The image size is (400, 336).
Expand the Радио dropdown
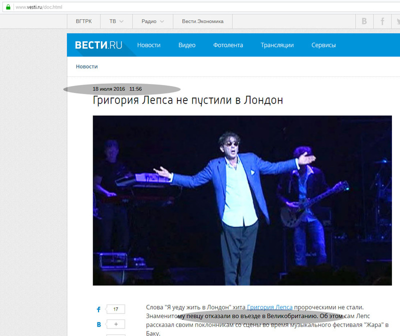152,21
